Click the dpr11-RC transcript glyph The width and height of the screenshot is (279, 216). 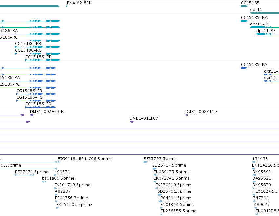[264, 27]
